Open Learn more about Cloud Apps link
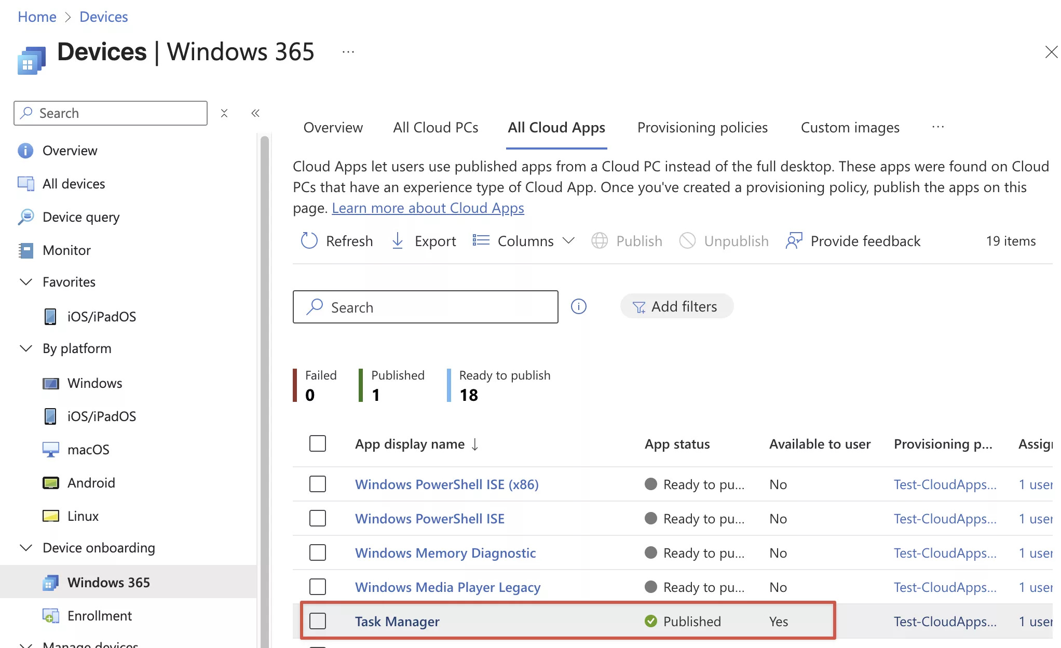This screenshot has height=648, width=1061. click(428, 208)
